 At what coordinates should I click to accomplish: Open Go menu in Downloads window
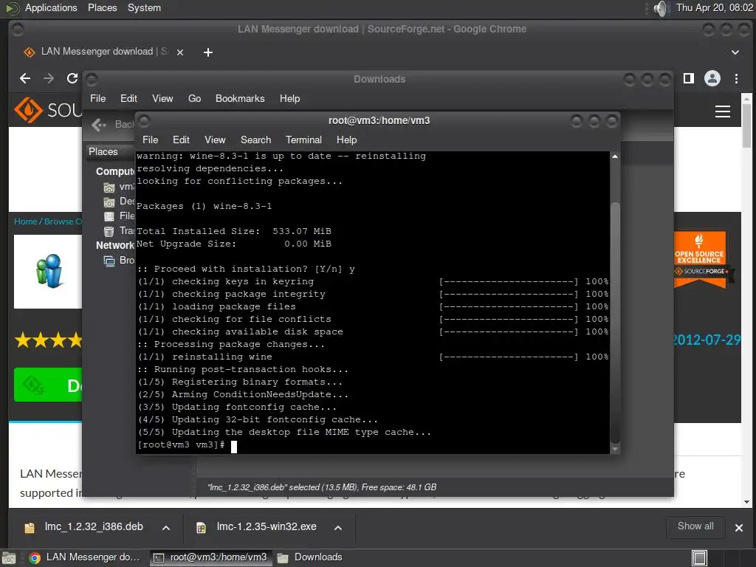[x=194, y=98]
